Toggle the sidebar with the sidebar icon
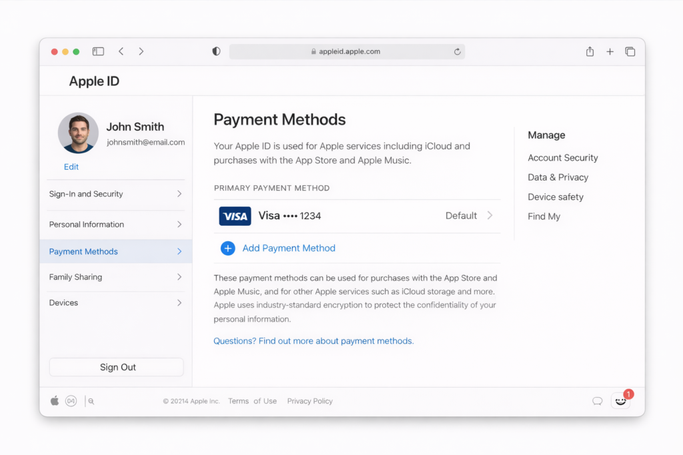 [98, 51]
